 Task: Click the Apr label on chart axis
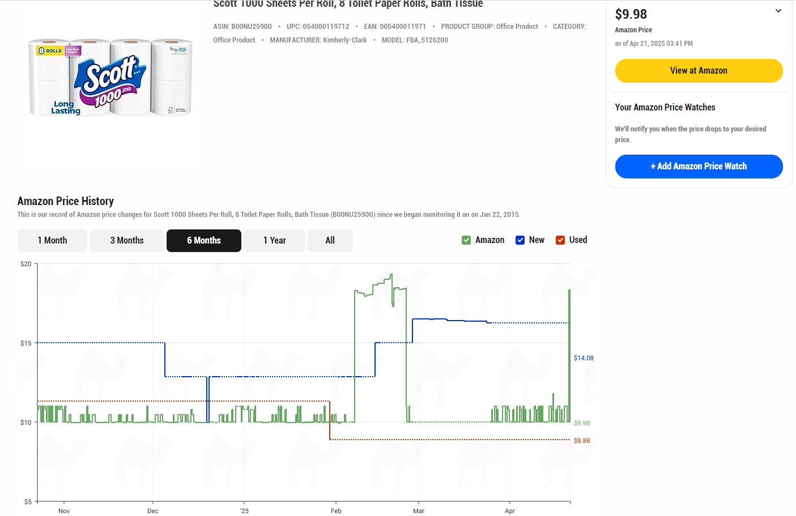tap(510, 511)
